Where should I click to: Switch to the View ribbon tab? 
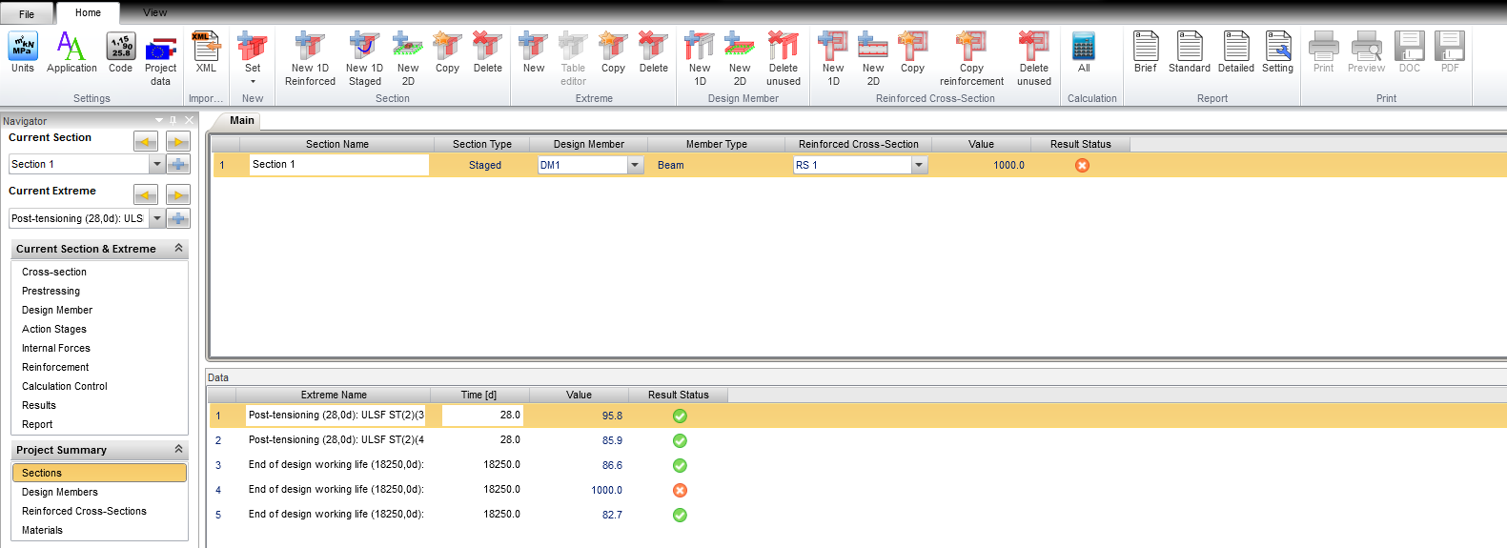(154, 12)
